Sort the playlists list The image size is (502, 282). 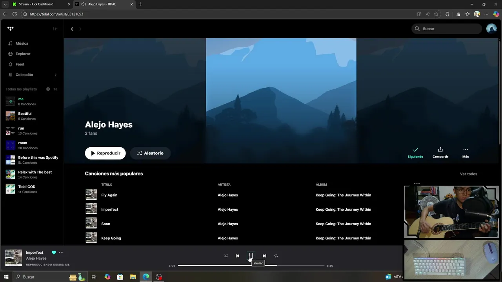[x=55, y=89]
